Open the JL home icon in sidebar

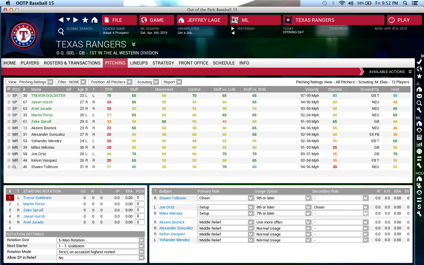(419, 89)
